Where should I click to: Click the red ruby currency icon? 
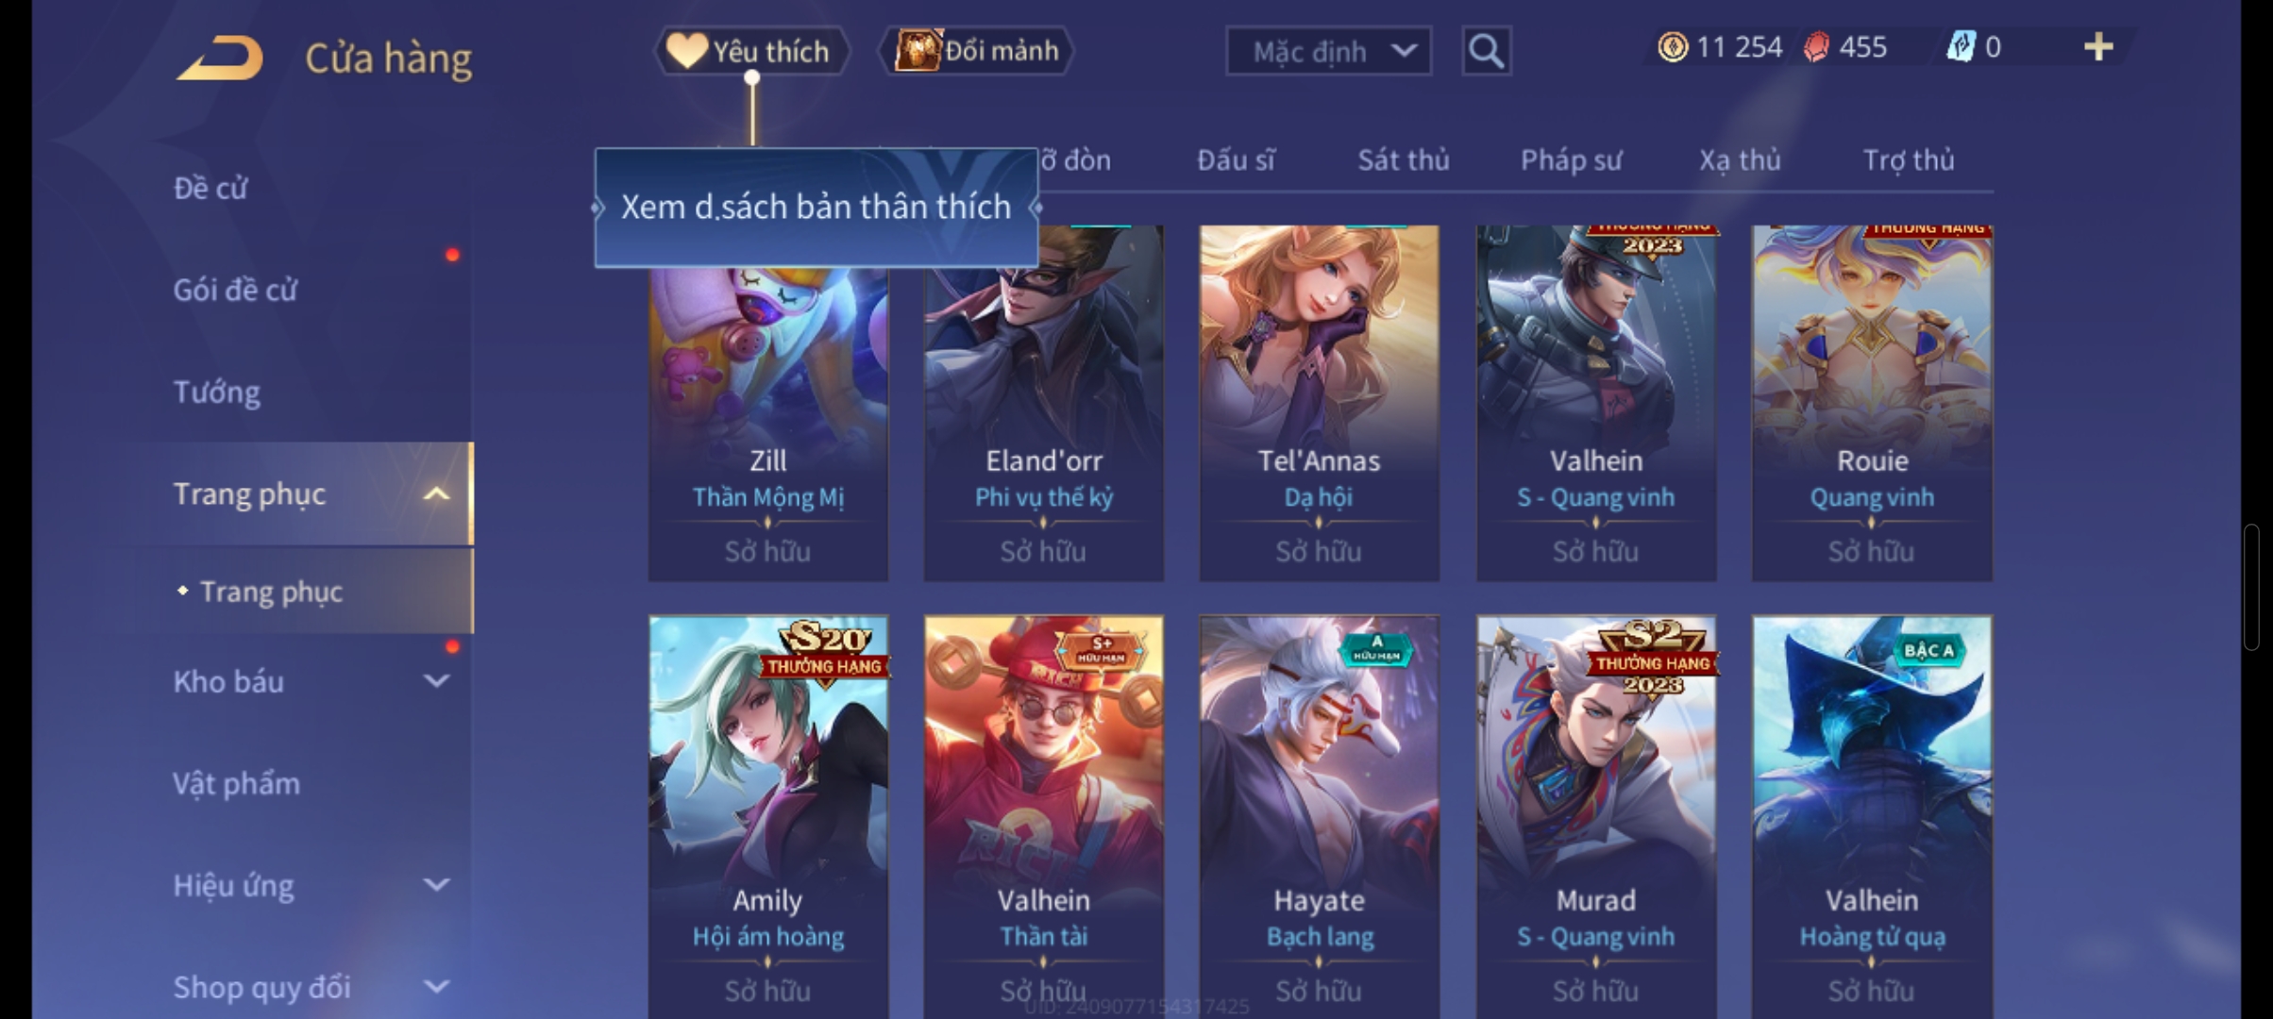pyautogui.click(x=1816, y=47)
